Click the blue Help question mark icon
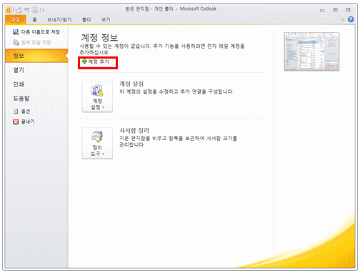 (351, 19)
